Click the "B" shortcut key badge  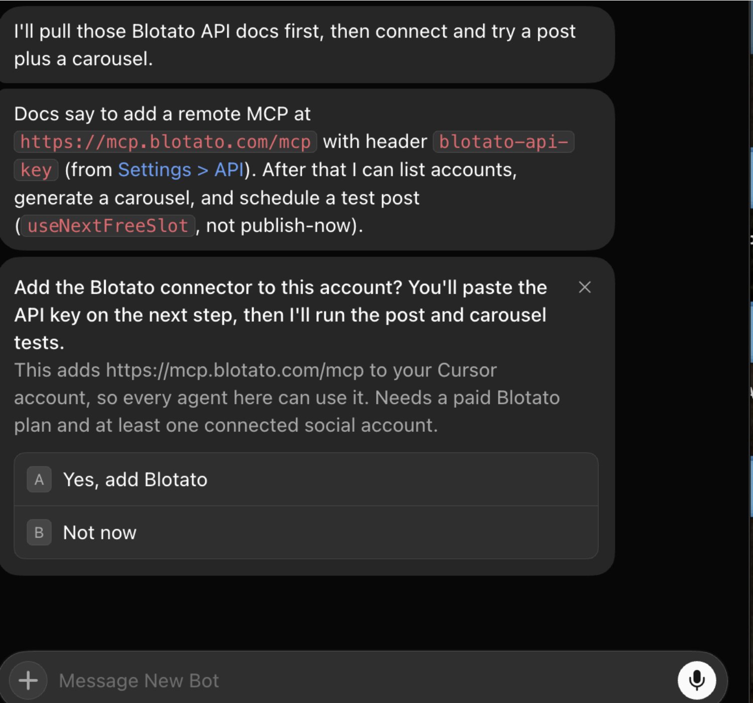coord(39,532)
